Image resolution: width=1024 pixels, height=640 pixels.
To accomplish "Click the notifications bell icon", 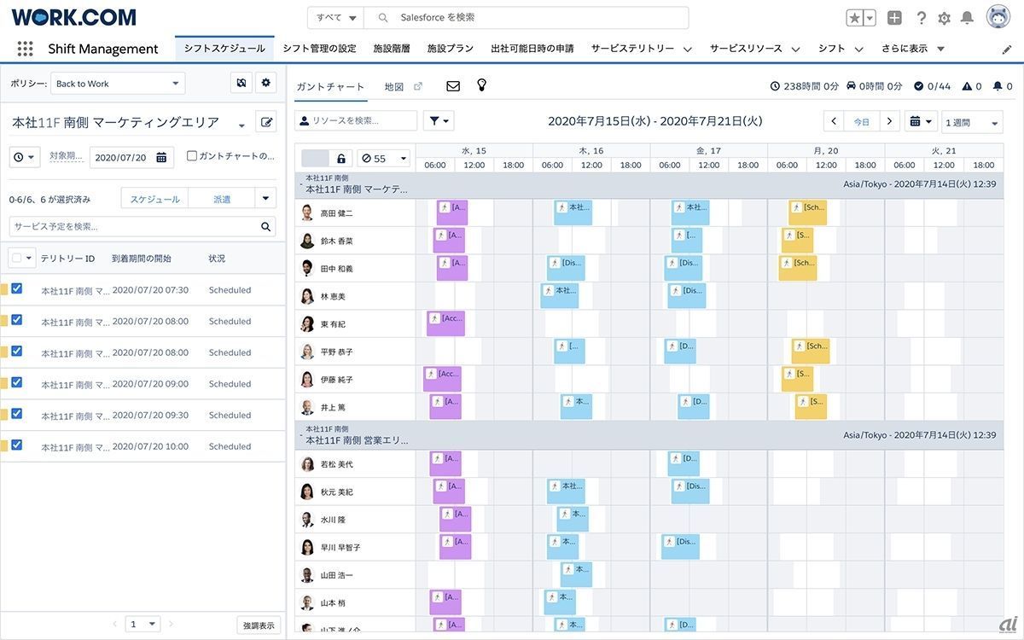I will point(967,18).
